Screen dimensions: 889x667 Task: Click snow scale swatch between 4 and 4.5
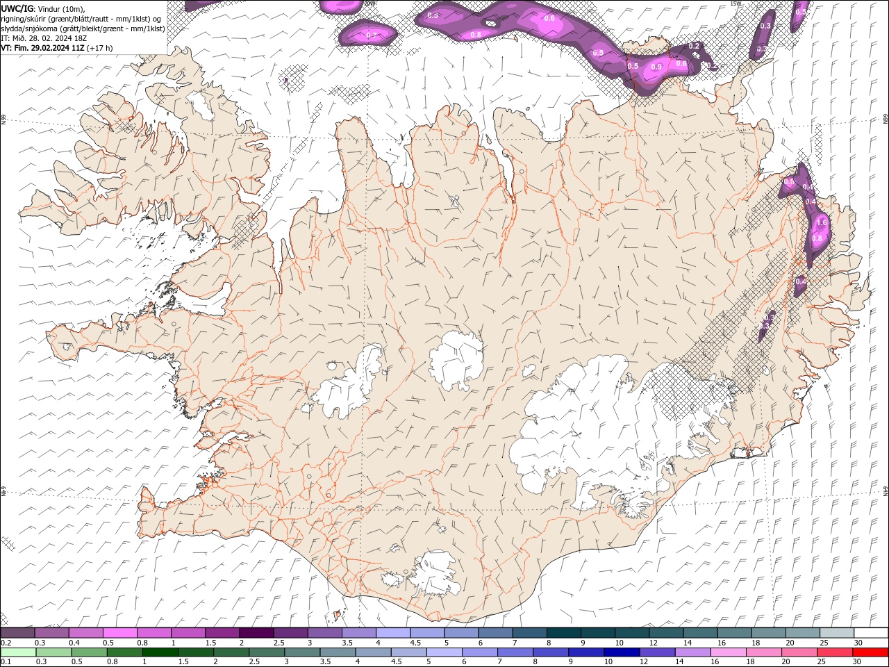[392, 632]
